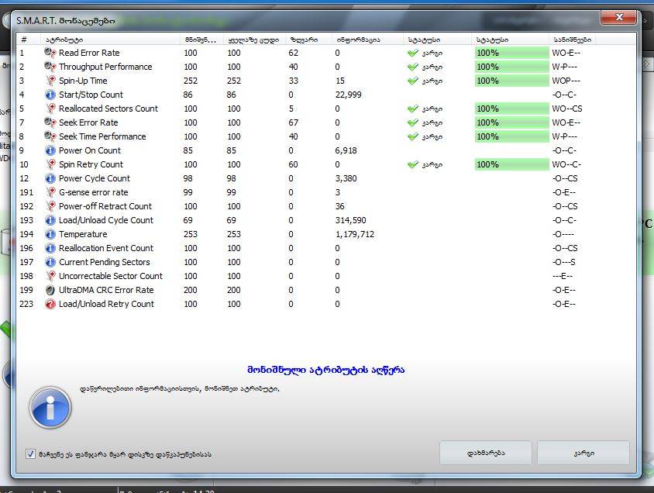Click the green checkmark for Spin Retry Count
The height and width of the screenshot is (493, 654).
coord(412,165)
